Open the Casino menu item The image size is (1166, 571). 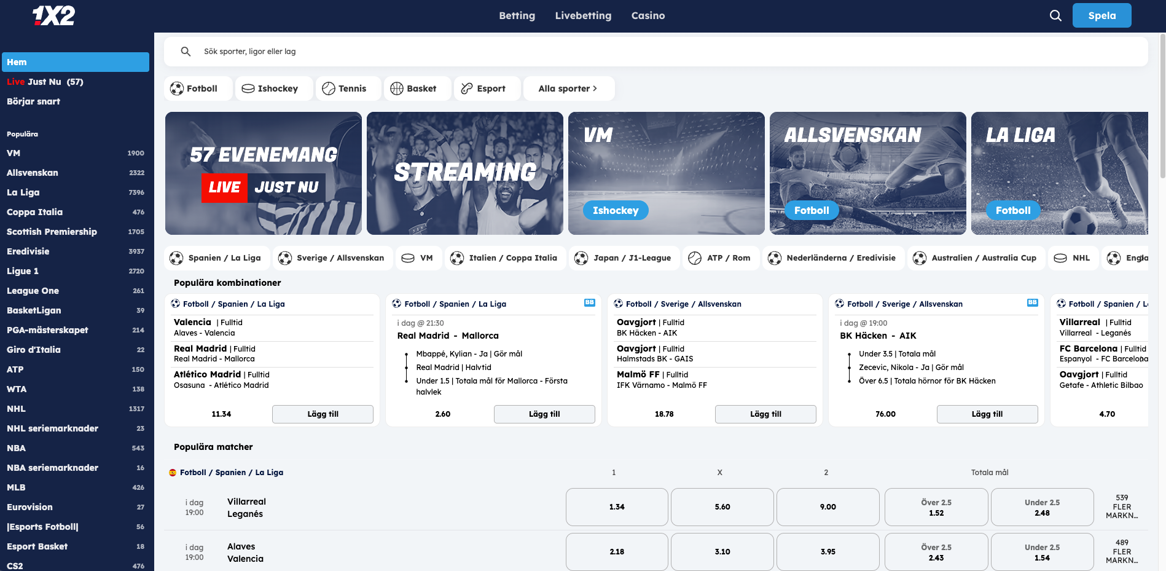pos(648,15)
